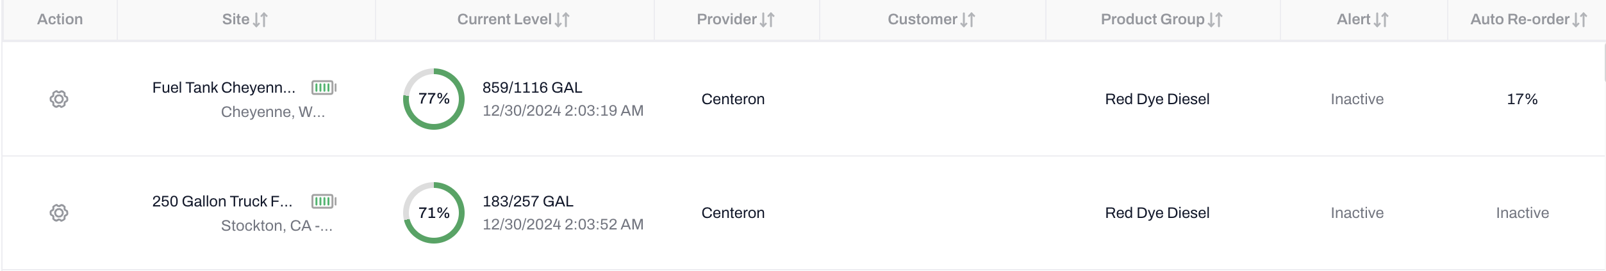
Task: Click Inactive alert status in Cheyenne row
Action: pos(1357,99)
